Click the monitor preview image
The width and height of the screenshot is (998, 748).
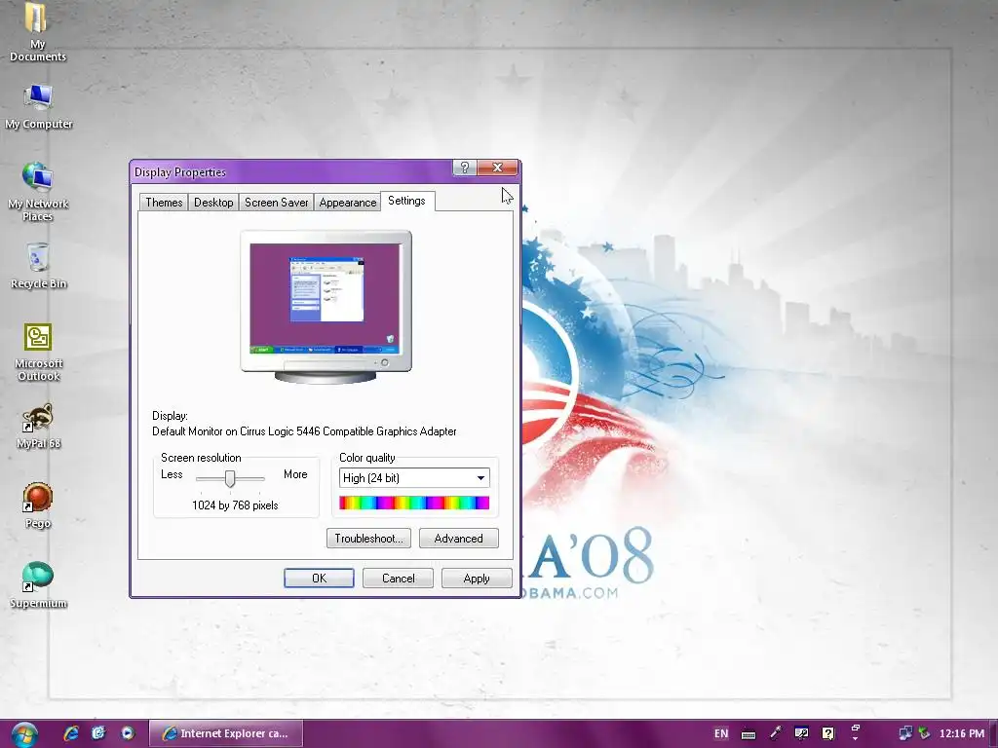326,307
